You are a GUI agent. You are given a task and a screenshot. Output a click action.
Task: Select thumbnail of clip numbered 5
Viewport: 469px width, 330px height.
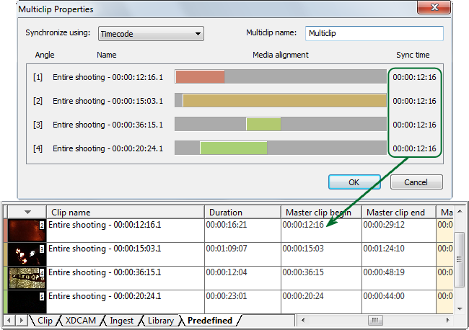27,302
